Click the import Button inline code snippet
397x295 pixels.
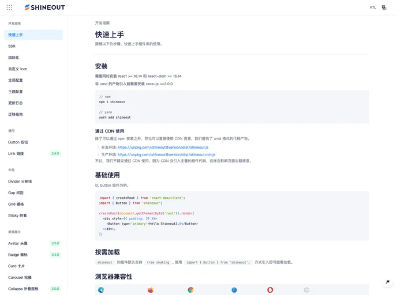click(x=218, y=262)
